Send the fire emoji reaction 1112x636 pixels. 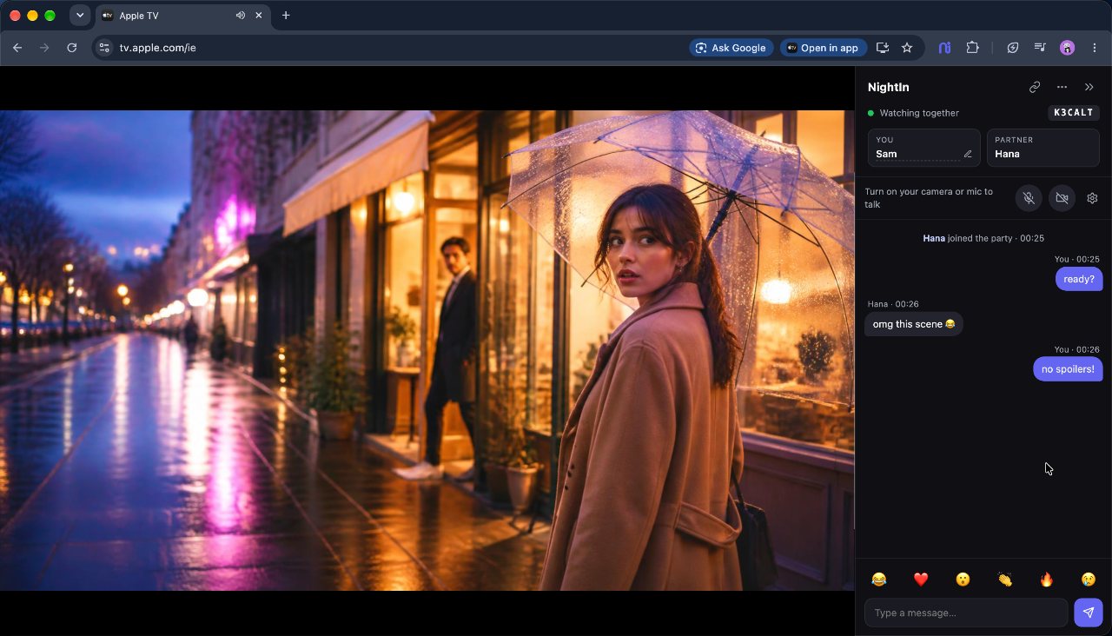1047,580
